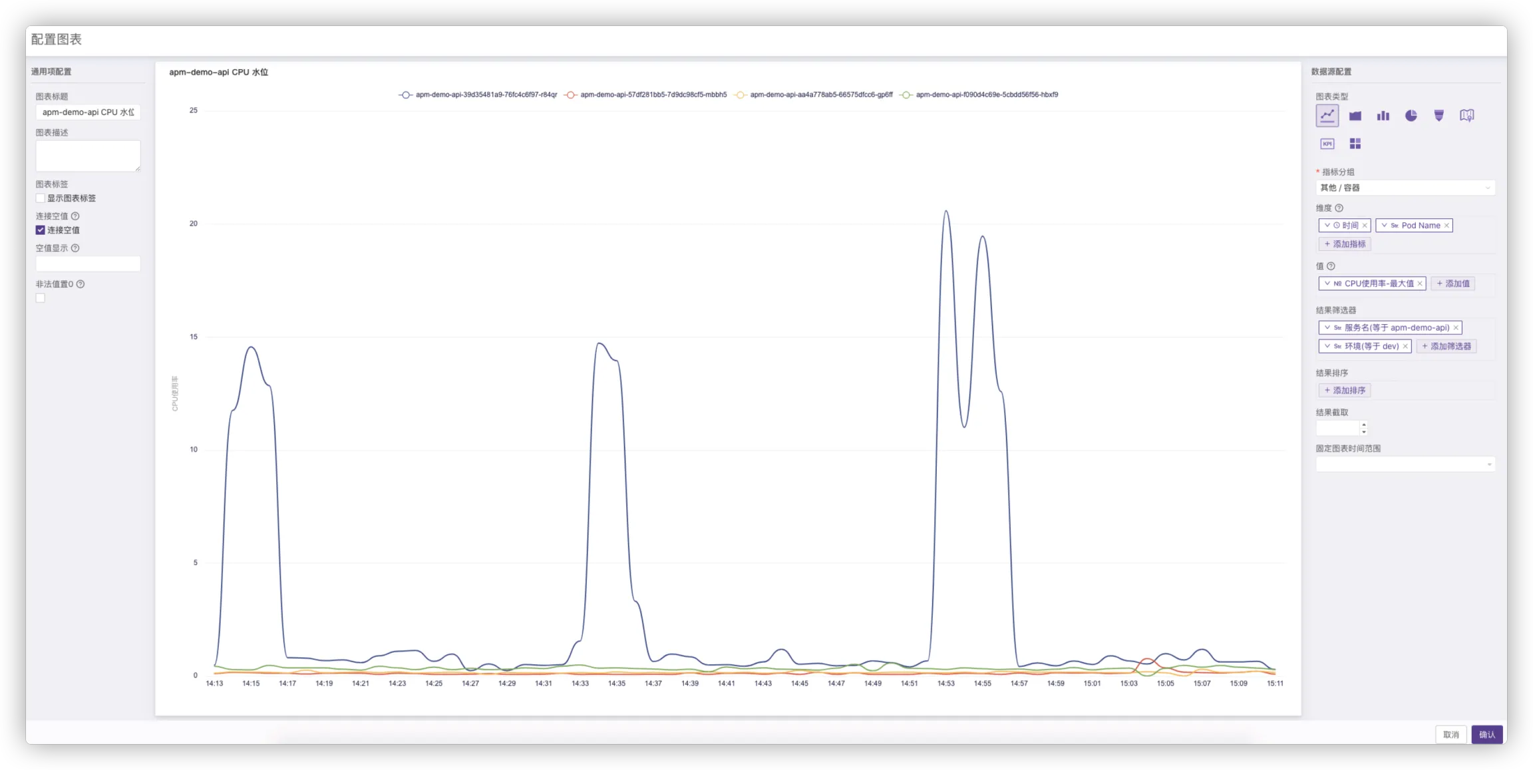The width and height of the screenshot is (1533, 770).
Task: Uncheck the 连接空值 checkbox
Action: click(x=41, y=230)
